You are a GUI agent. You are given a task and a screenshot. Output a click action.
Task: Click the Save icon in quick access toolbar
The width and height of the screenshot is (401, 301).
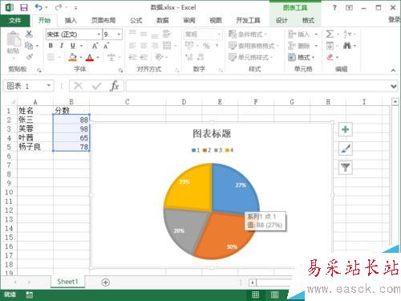click(x=24, y=7)
